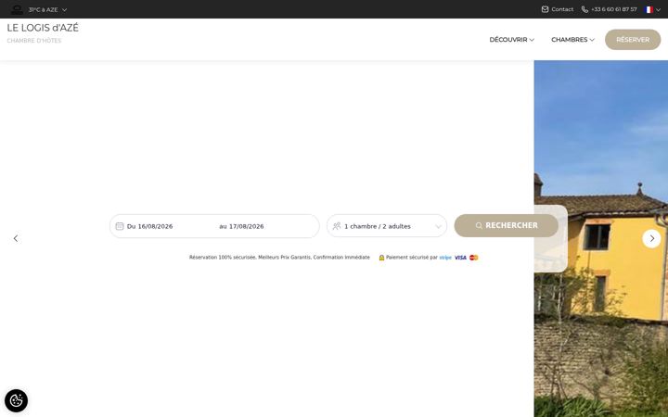Open the Contact link

(562, 9)
